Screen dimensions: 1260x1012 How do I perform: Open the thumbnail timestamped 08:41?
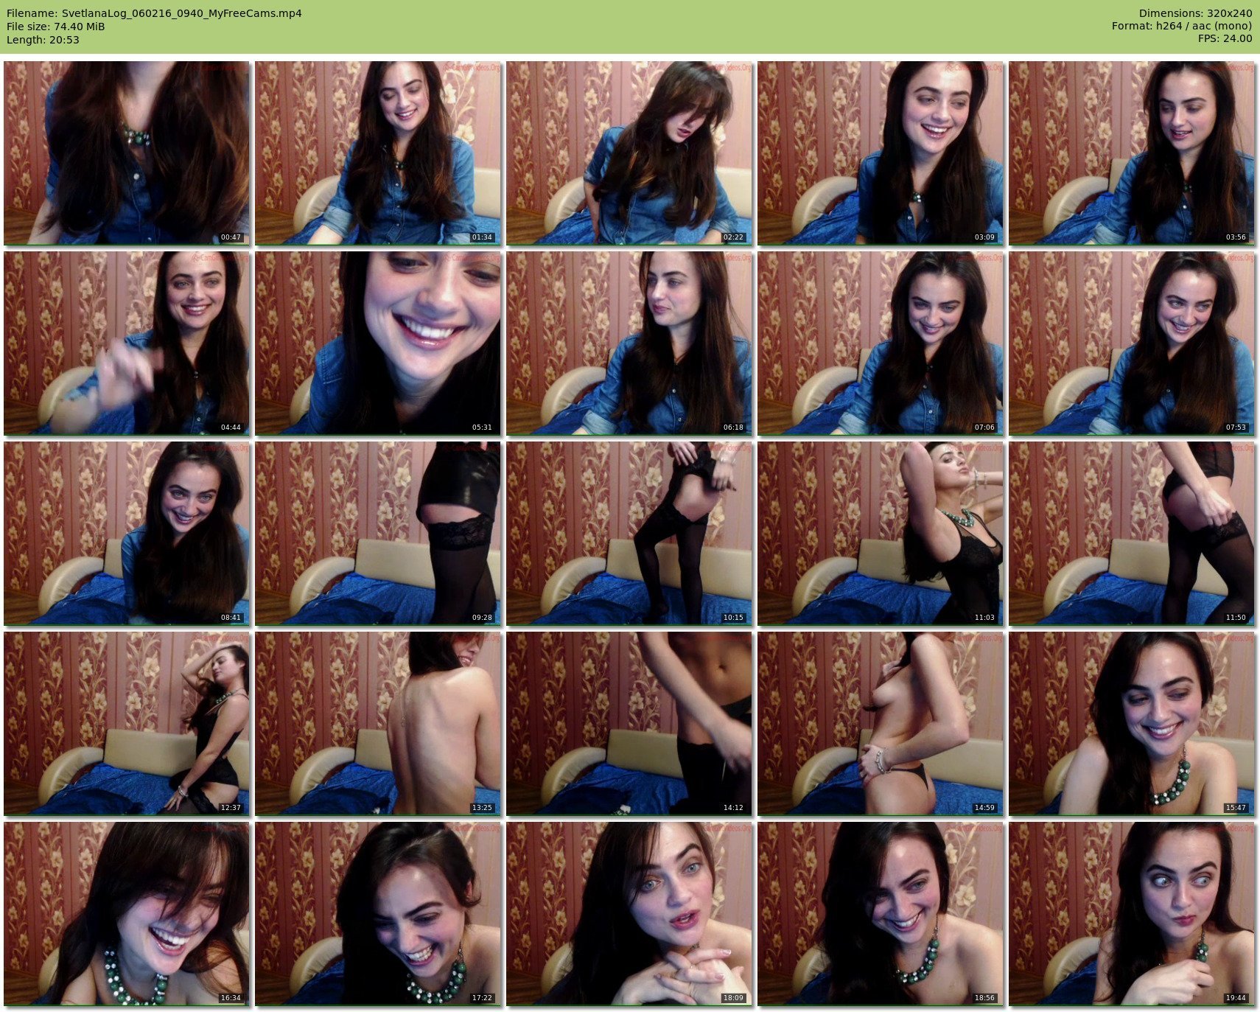point(127,533)
